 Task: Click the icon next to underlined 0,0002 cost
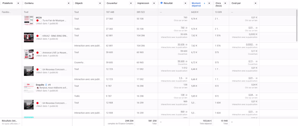[256, 44]
